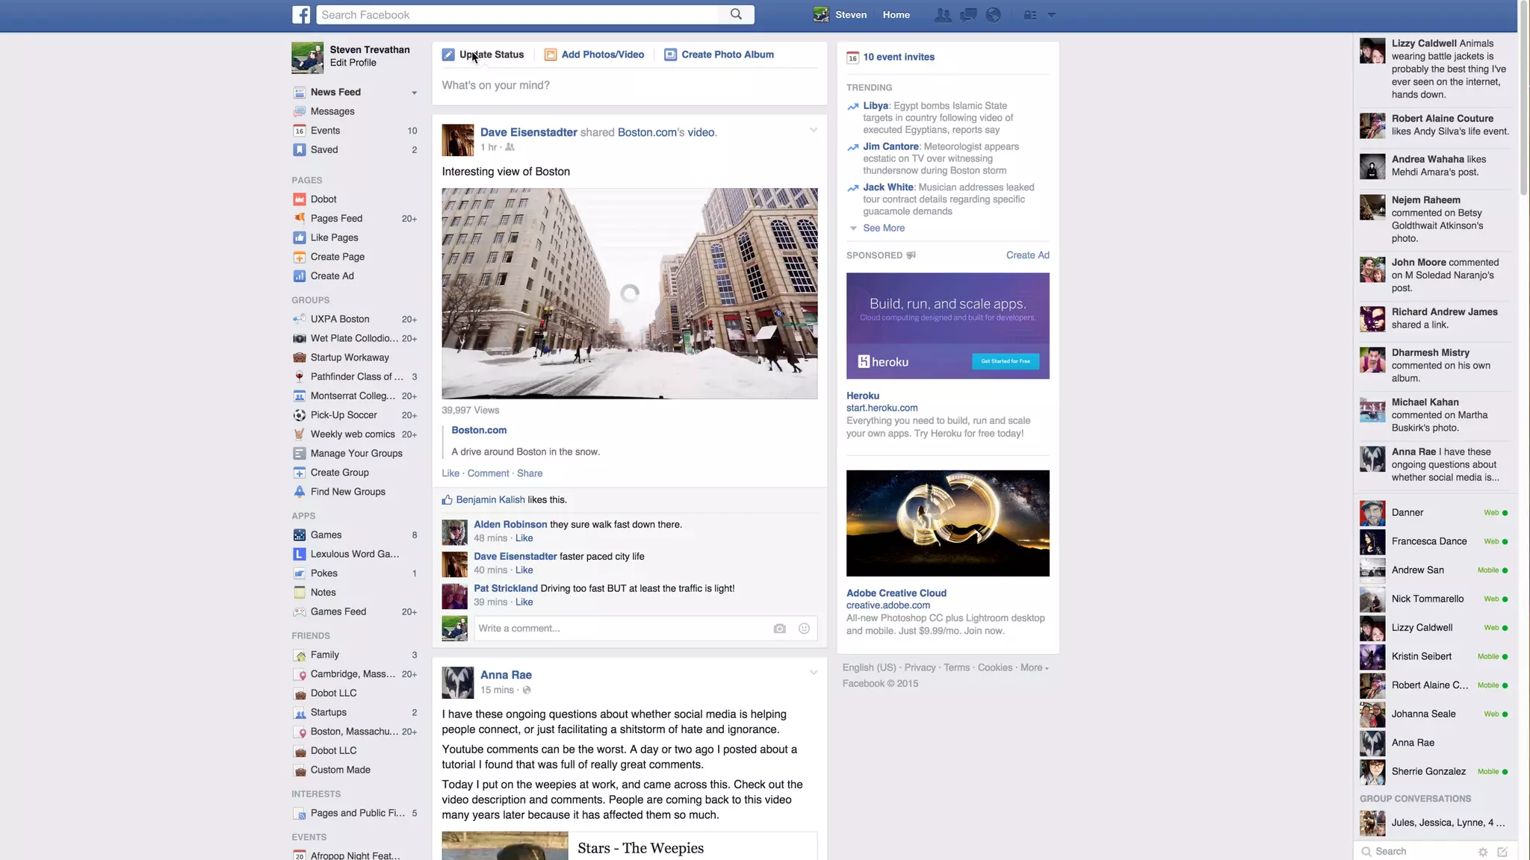Click the new message compose icon in chat
Screen dimensions: 1530x860
[1502, 852]
